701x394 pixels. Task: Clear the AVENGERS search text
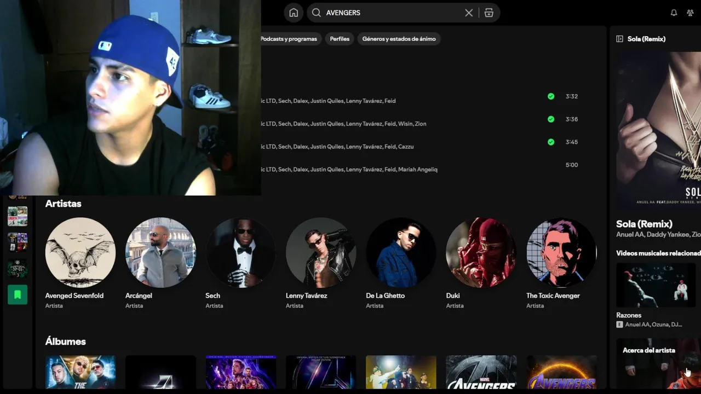(469, 13)
